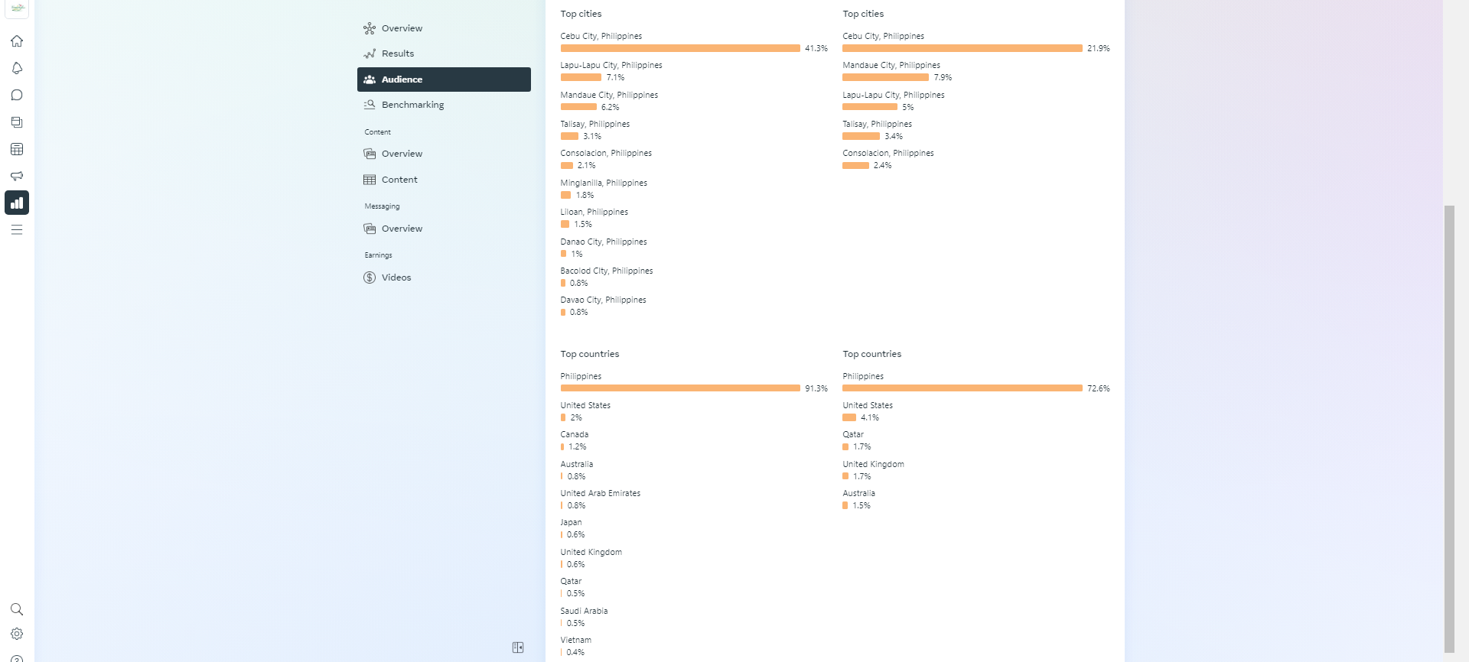Click the 4.1% United States value
The width and height of the screenshot is (1469, 662).
click(870, 417)
